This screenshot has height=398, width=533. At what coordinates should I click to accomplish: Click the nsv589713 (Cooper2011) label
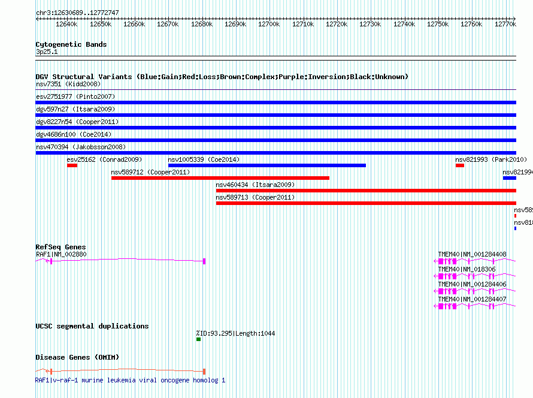255,197
